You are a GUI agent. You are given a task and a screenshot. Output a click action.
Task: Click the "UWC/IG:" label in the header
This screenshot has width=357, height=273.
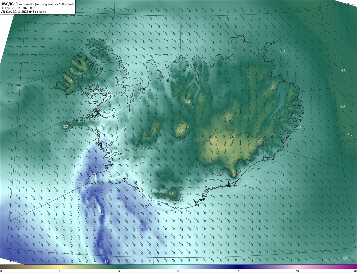click(x=8, y=4)
